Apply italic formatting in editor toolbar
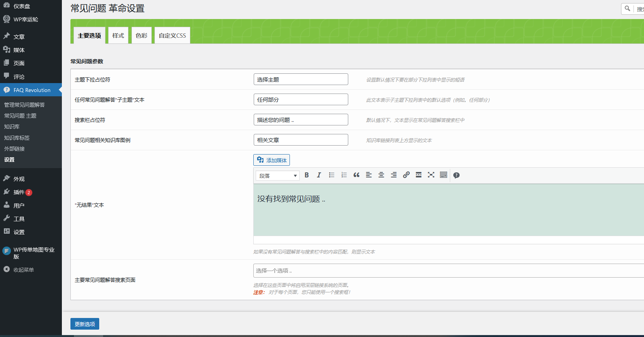Screen dimensions: 644x337 point(319,175)
